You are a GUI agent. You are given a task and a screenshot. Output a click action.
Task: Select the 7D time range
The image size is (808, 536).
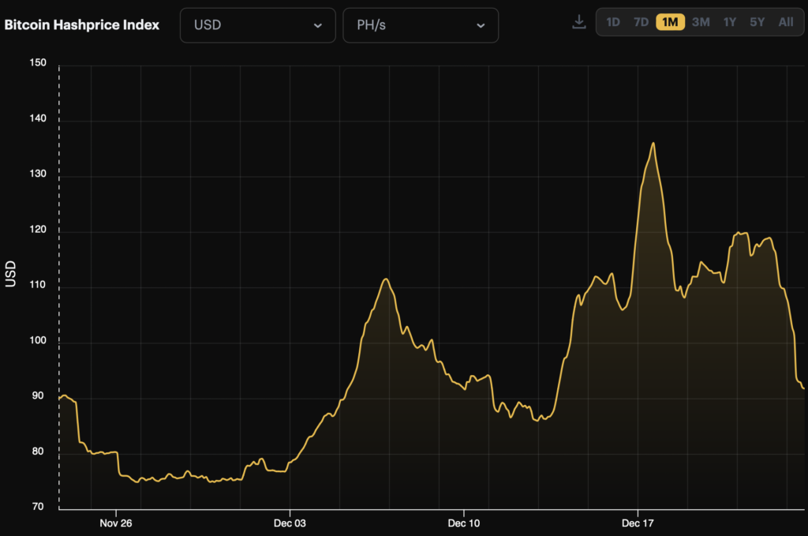[x=641, y=22]
